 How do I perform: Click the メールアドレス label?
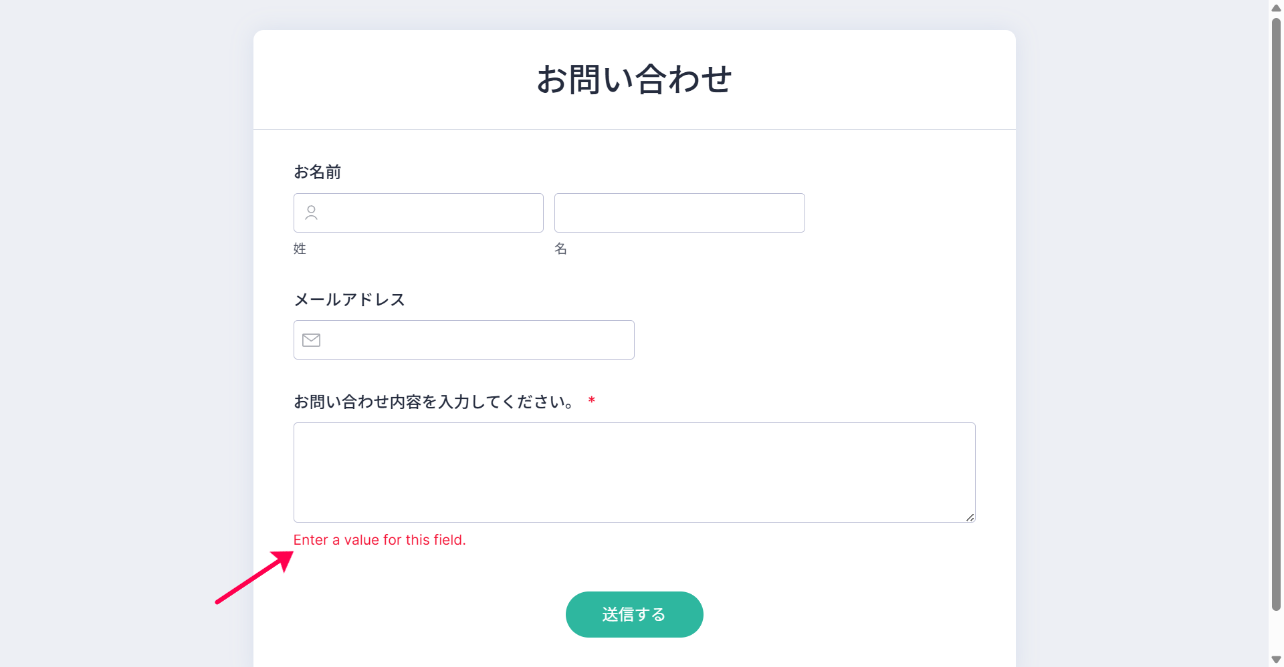click(x=350, y=299)
